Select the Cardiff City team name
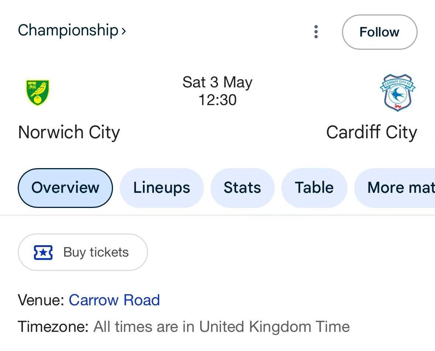Image resolution: width=435 pixels, height=351 pixels. point(371,132)
